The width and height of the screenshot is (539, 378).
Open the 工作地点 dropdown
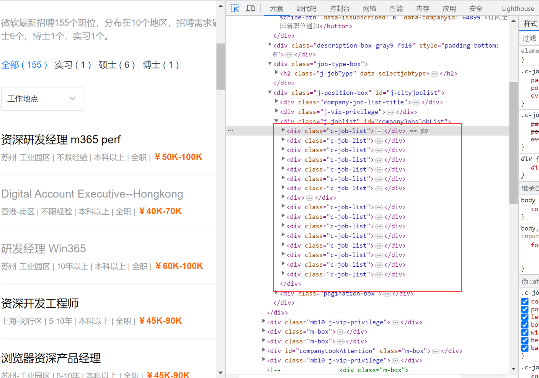point(43,99)
